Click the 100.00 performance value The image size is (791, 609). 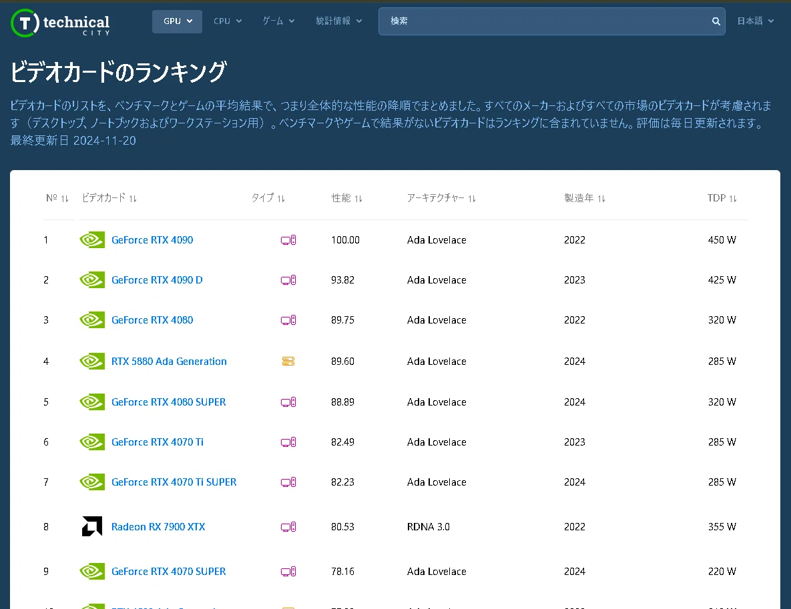click(346, 240)
